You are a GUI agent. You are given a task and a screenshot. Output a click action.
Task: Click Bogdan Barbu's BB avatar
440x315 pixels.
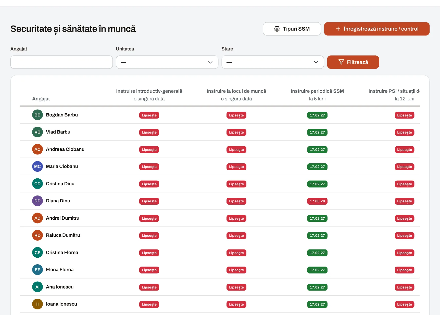click(x=37, y=115)
